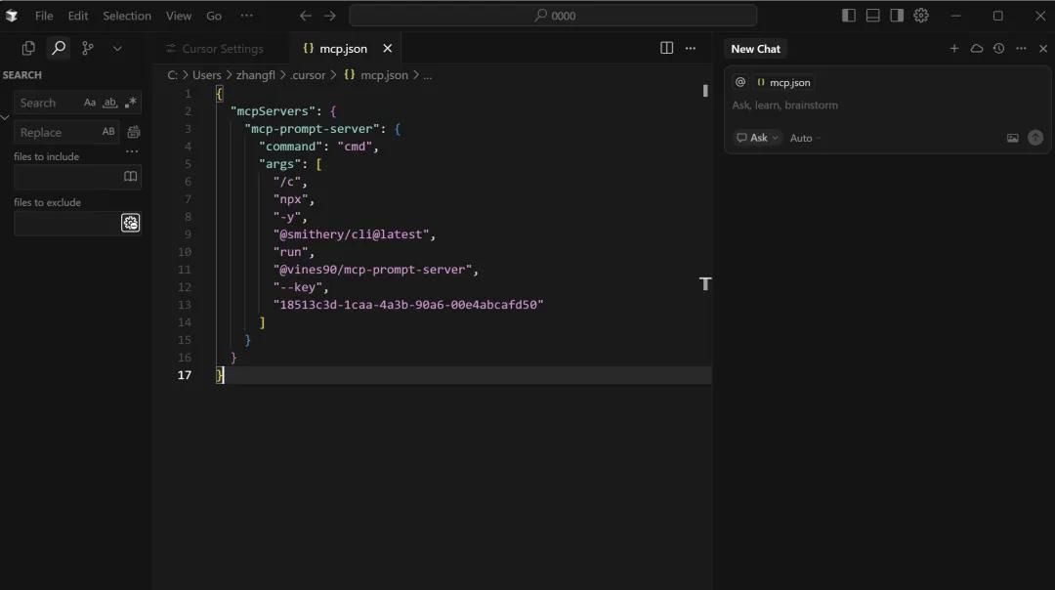Click the cloud background agents icon
Screen dimensions: 1055x590
pyautogui.click(x=977, y=48)
